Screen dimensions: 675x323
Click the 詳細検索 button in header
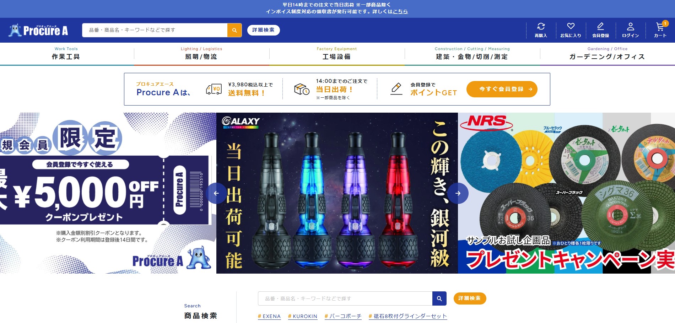263,30
